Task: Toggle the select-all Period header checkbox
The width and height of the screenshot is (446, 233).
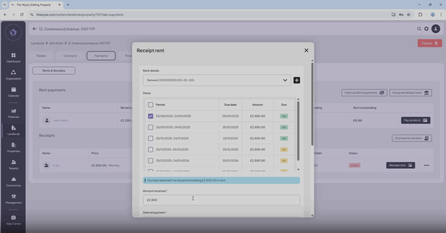Action: click(151, 105)
